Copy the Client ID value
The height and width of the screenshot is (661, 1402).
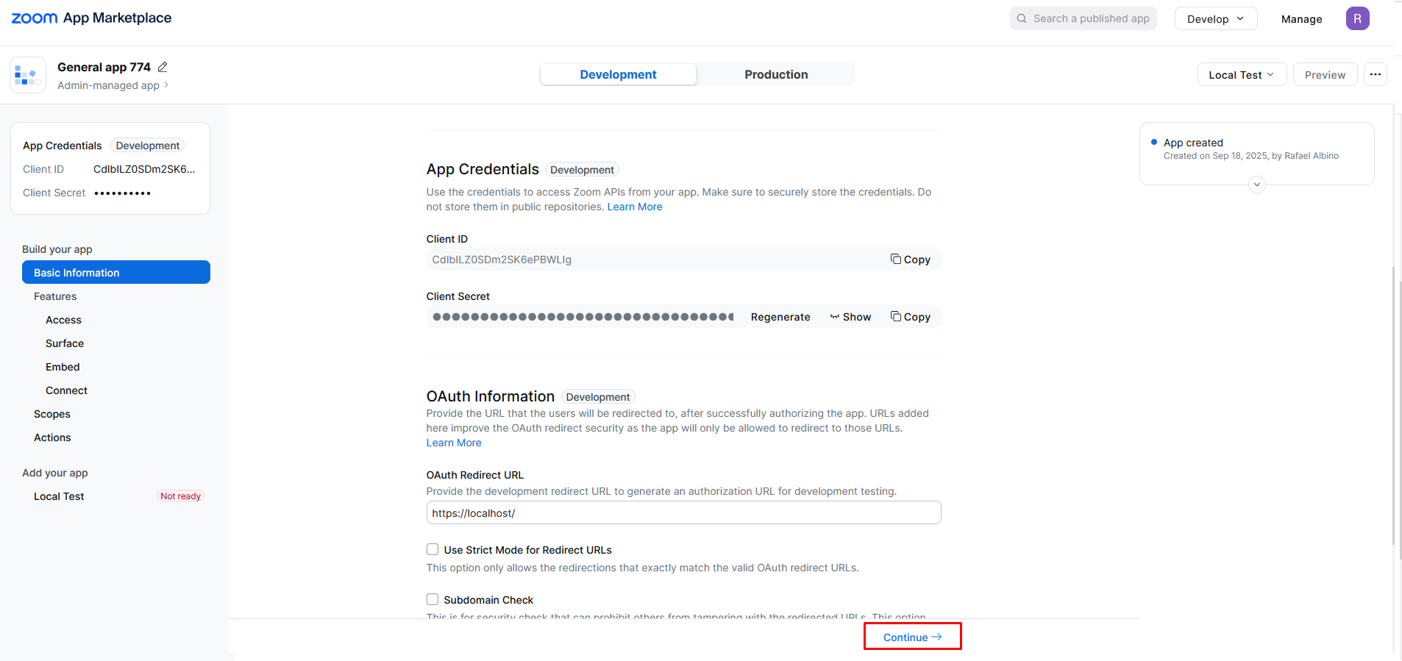(911, 260)
